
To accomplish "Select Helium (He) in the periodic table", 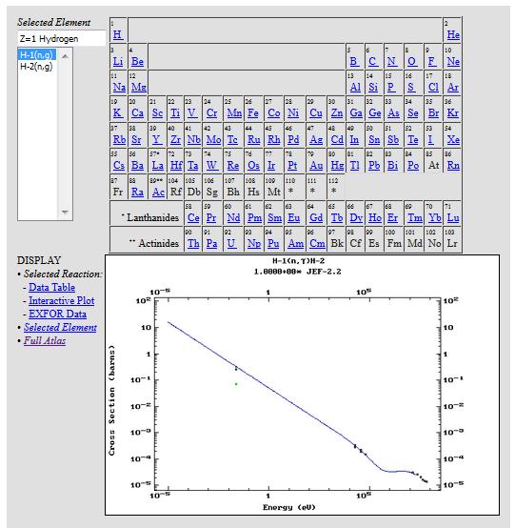I will (453, 34).
